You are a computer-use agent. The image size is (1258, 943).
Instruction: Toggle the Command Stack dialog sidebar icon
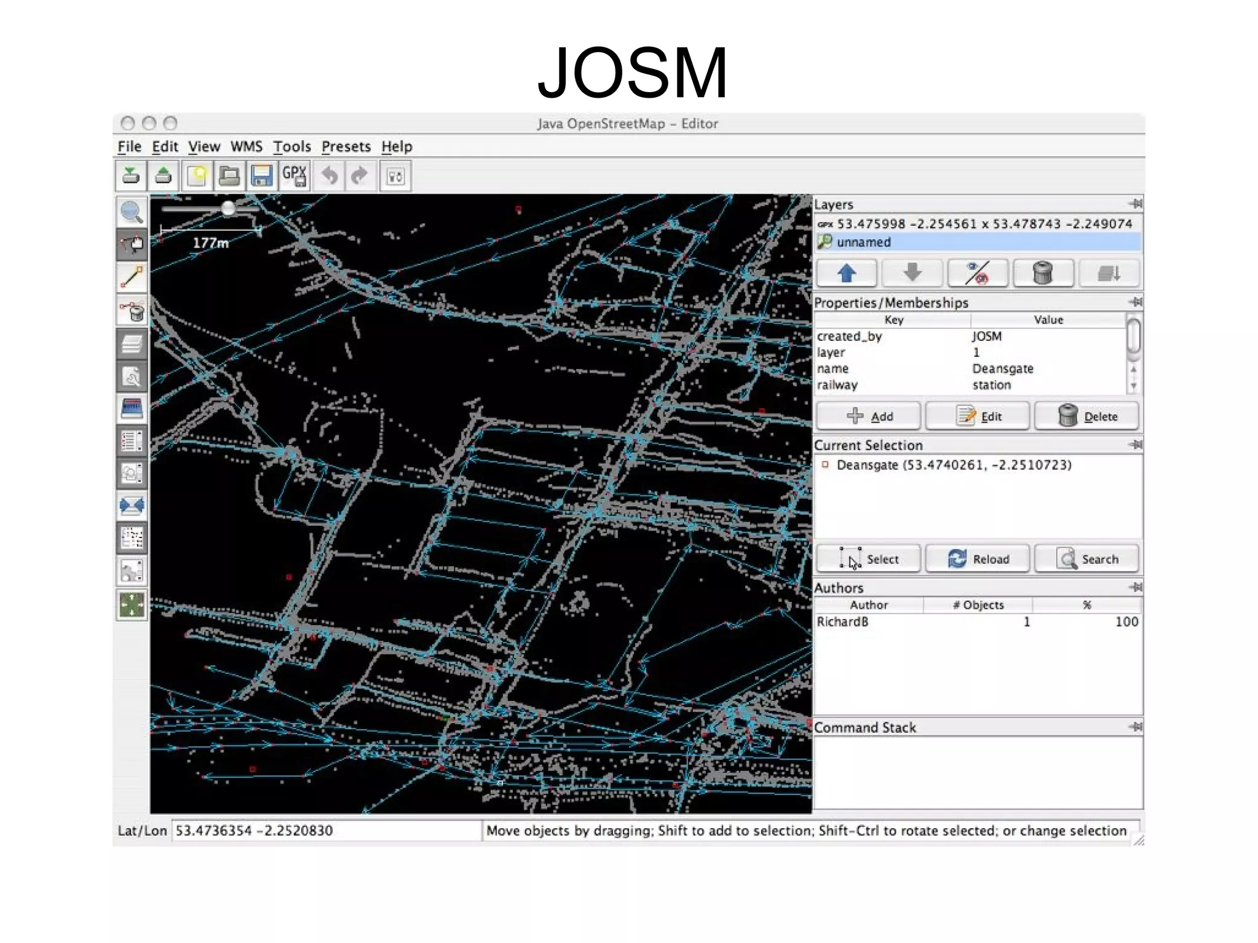(x=131, y=538)
